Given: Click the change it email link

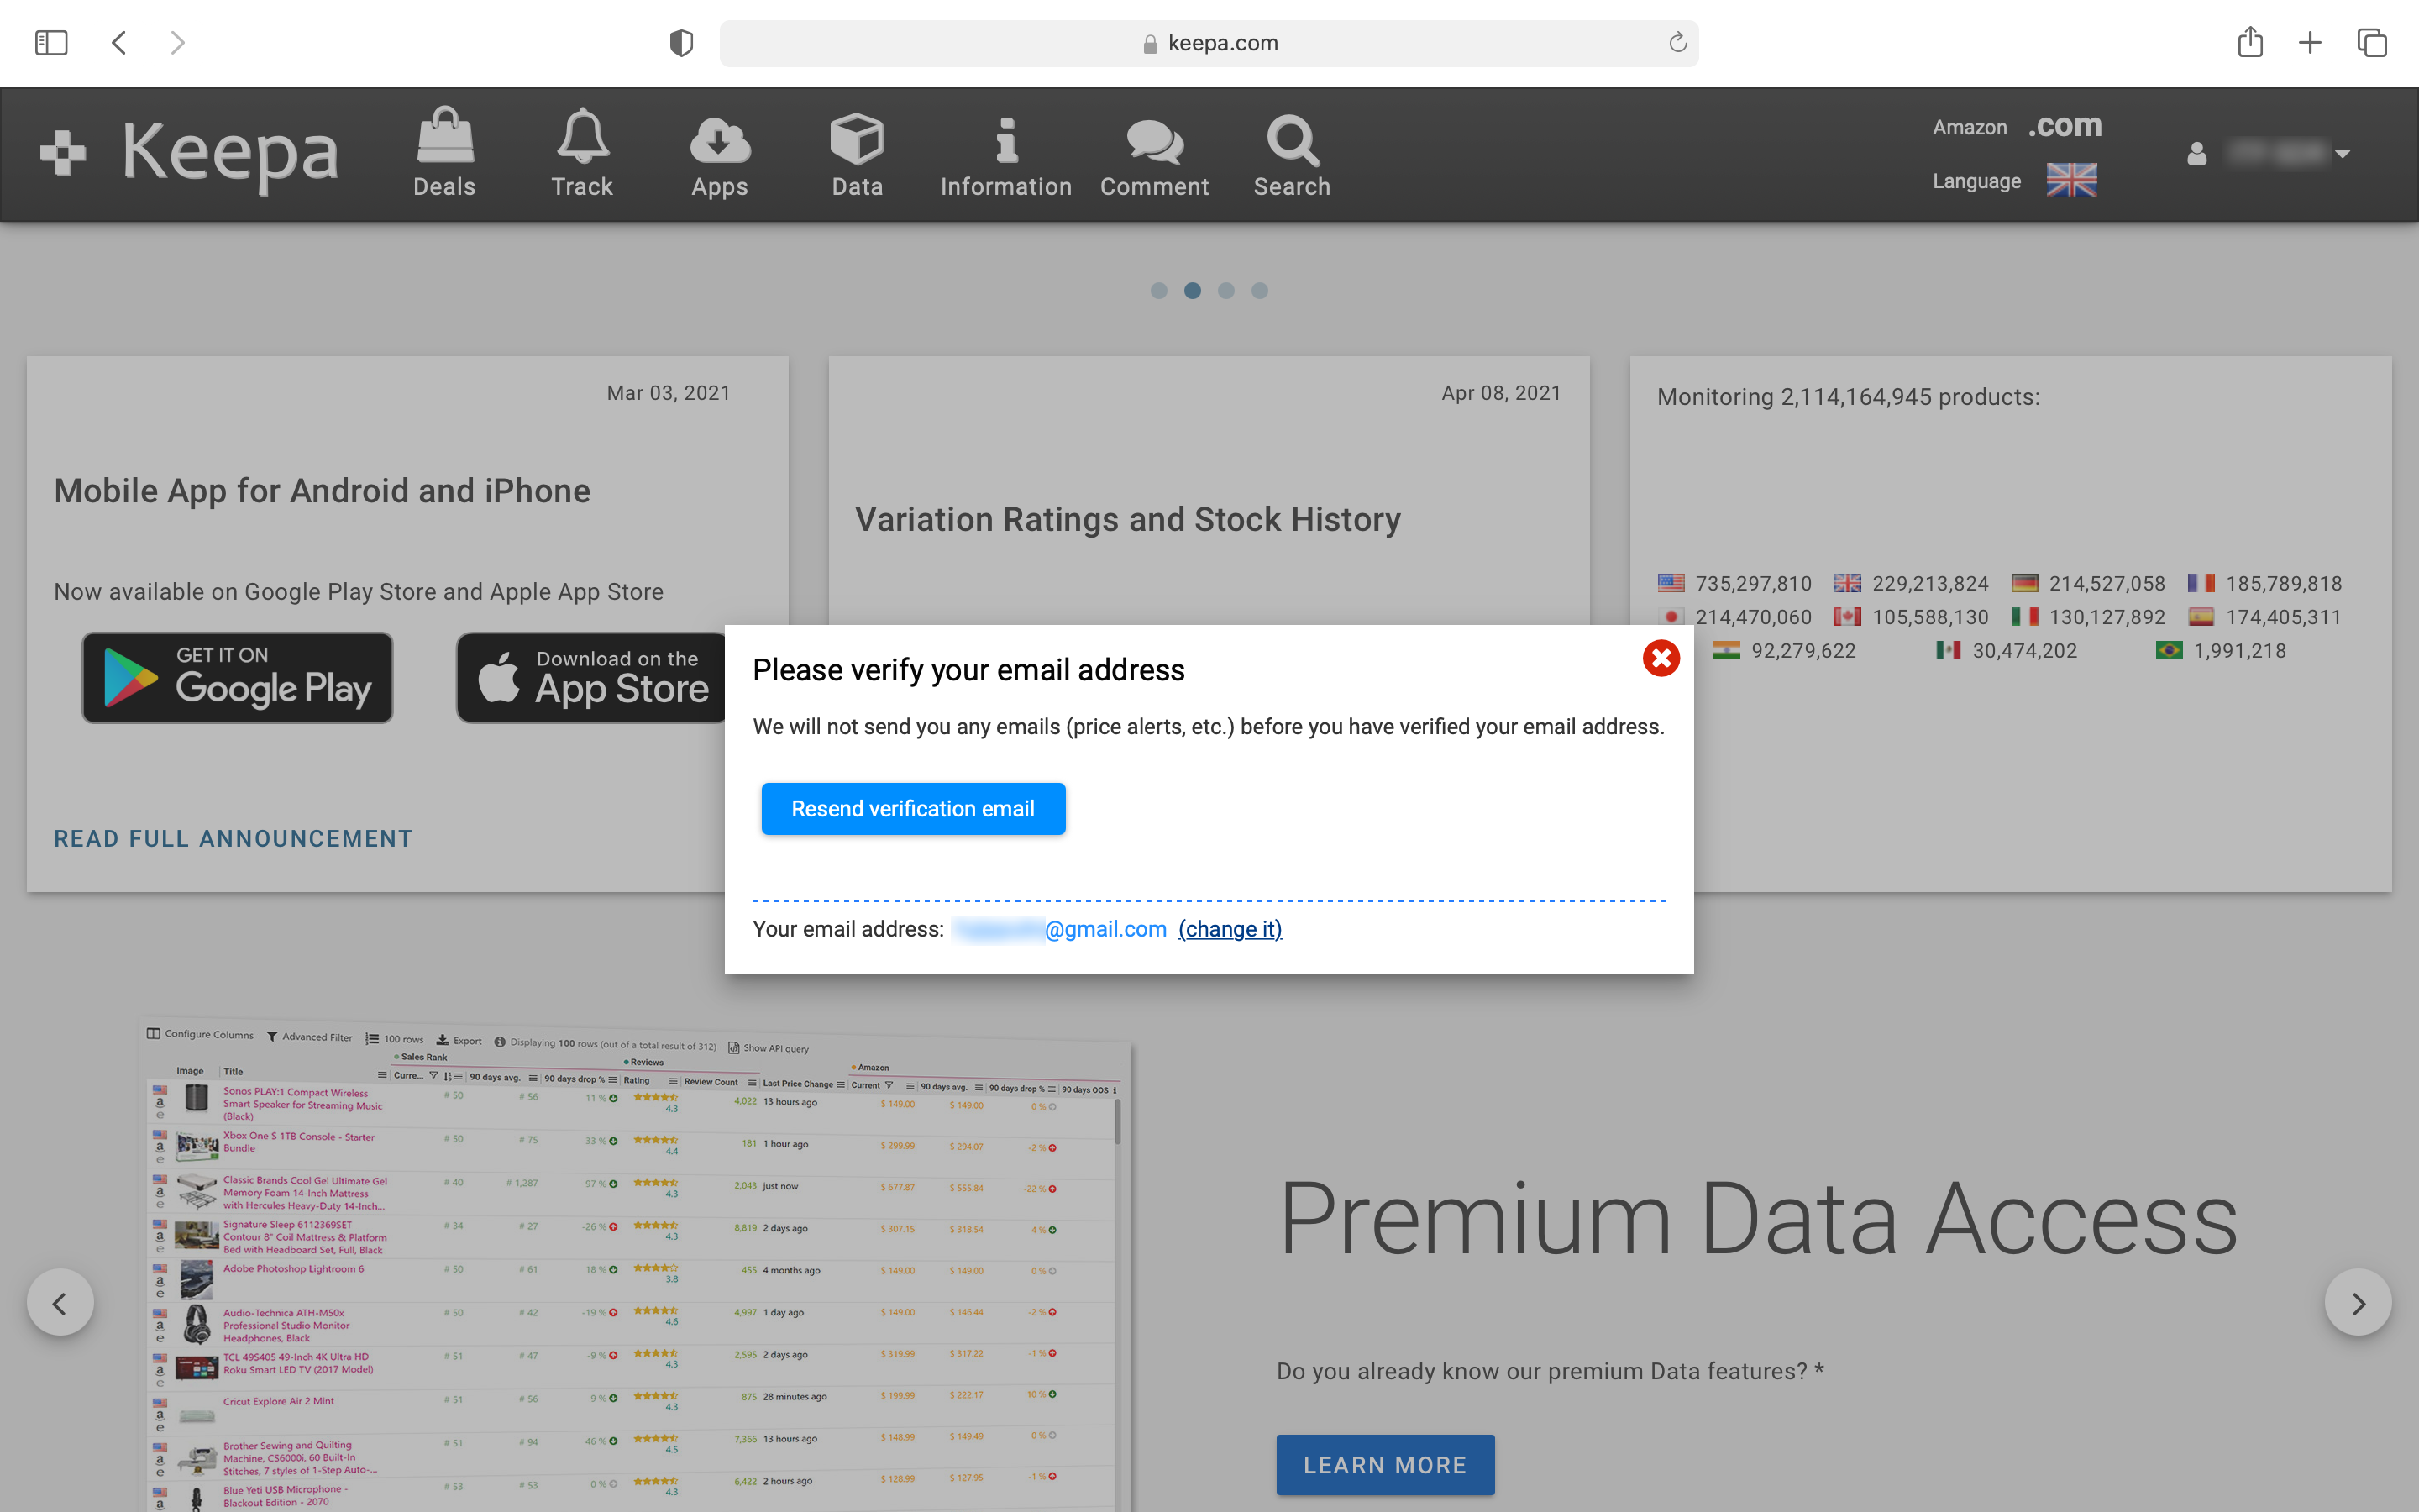Looking at the screenshot, I should point(1230,929).
